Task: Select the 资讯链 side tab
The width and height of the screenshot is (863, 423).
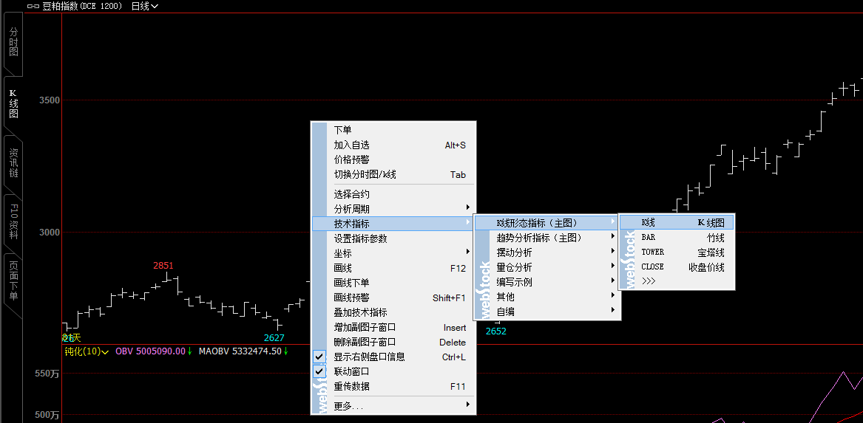Action: (x=13, y=162)
